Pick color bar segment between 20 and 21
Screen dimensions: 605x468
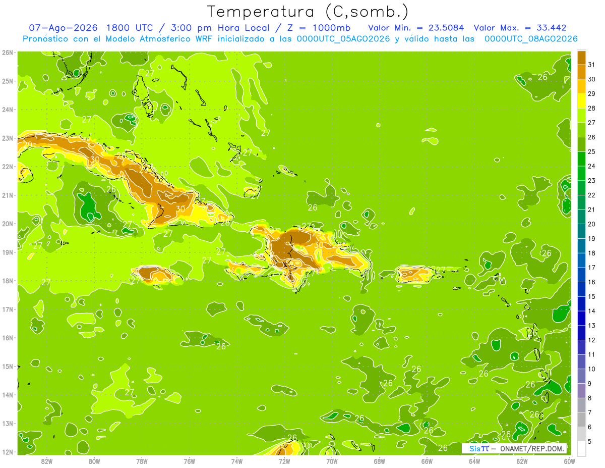pos(582,217)
